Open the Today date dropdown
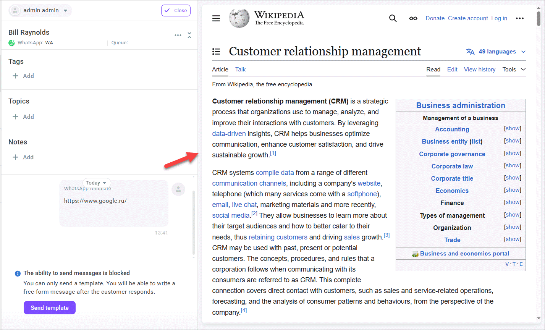545x330 pixels. [97, 183]
